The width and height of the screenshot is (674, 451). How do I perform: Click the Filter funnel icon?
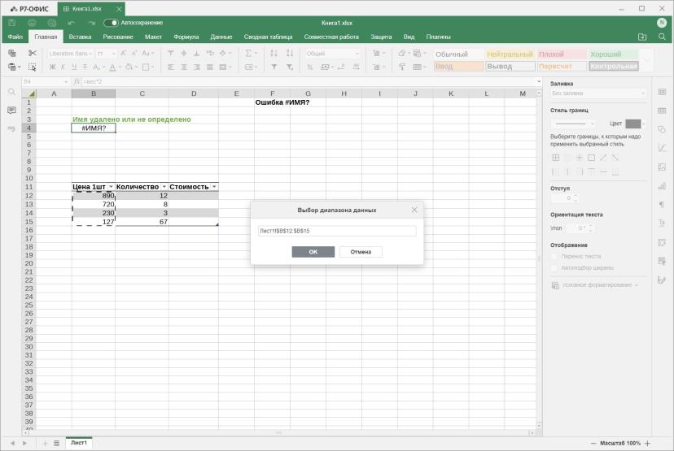click(x=274, y=67)
